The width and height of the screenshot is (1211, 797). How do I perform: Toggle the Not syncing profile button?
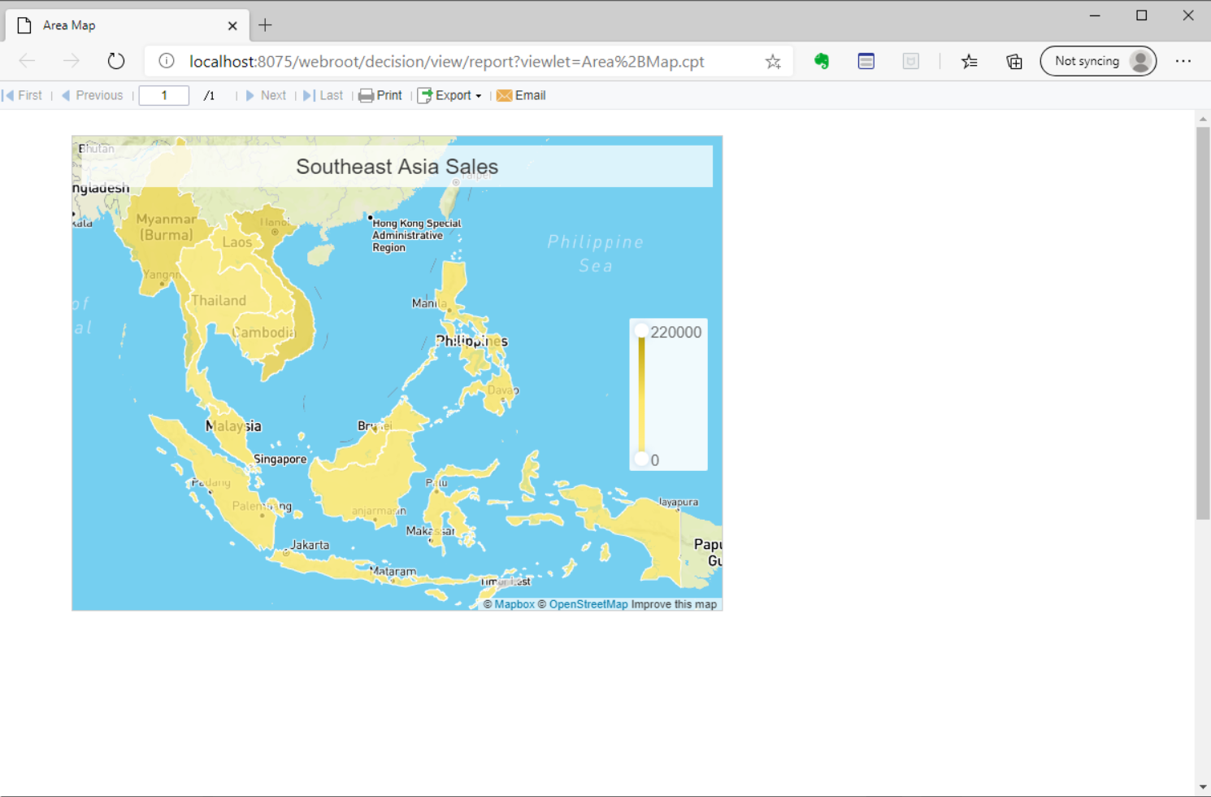coord(1098,61)
